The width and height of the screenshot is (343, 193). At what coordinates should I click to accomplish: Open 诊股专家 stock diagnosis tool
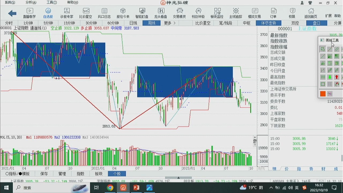tap(67, 13)
